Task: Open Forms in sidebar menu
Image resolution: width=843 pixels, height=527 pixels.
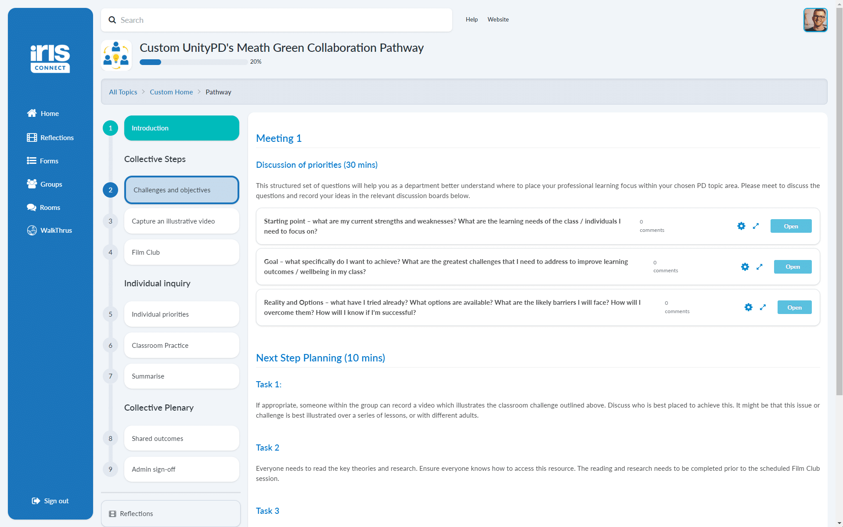Action: [43, 161]
